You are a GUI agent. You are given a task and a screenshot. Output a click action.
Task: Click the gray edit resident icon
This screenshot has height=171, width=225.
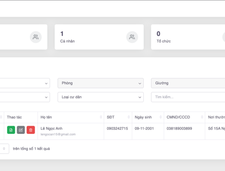[x=21, y=130]
